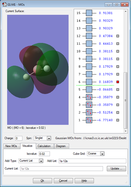Toggle surface marker for MO 9
The image size is (131, 187).
pyautogui.click(x=118, y=59)
